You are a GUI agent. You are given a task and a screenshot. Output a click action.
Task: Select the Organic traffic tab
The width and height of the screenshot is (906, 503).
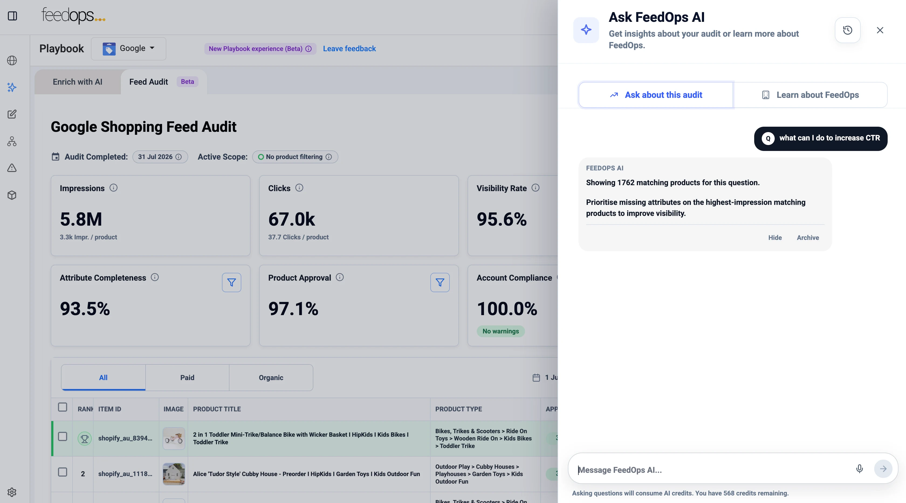[271, 377]
